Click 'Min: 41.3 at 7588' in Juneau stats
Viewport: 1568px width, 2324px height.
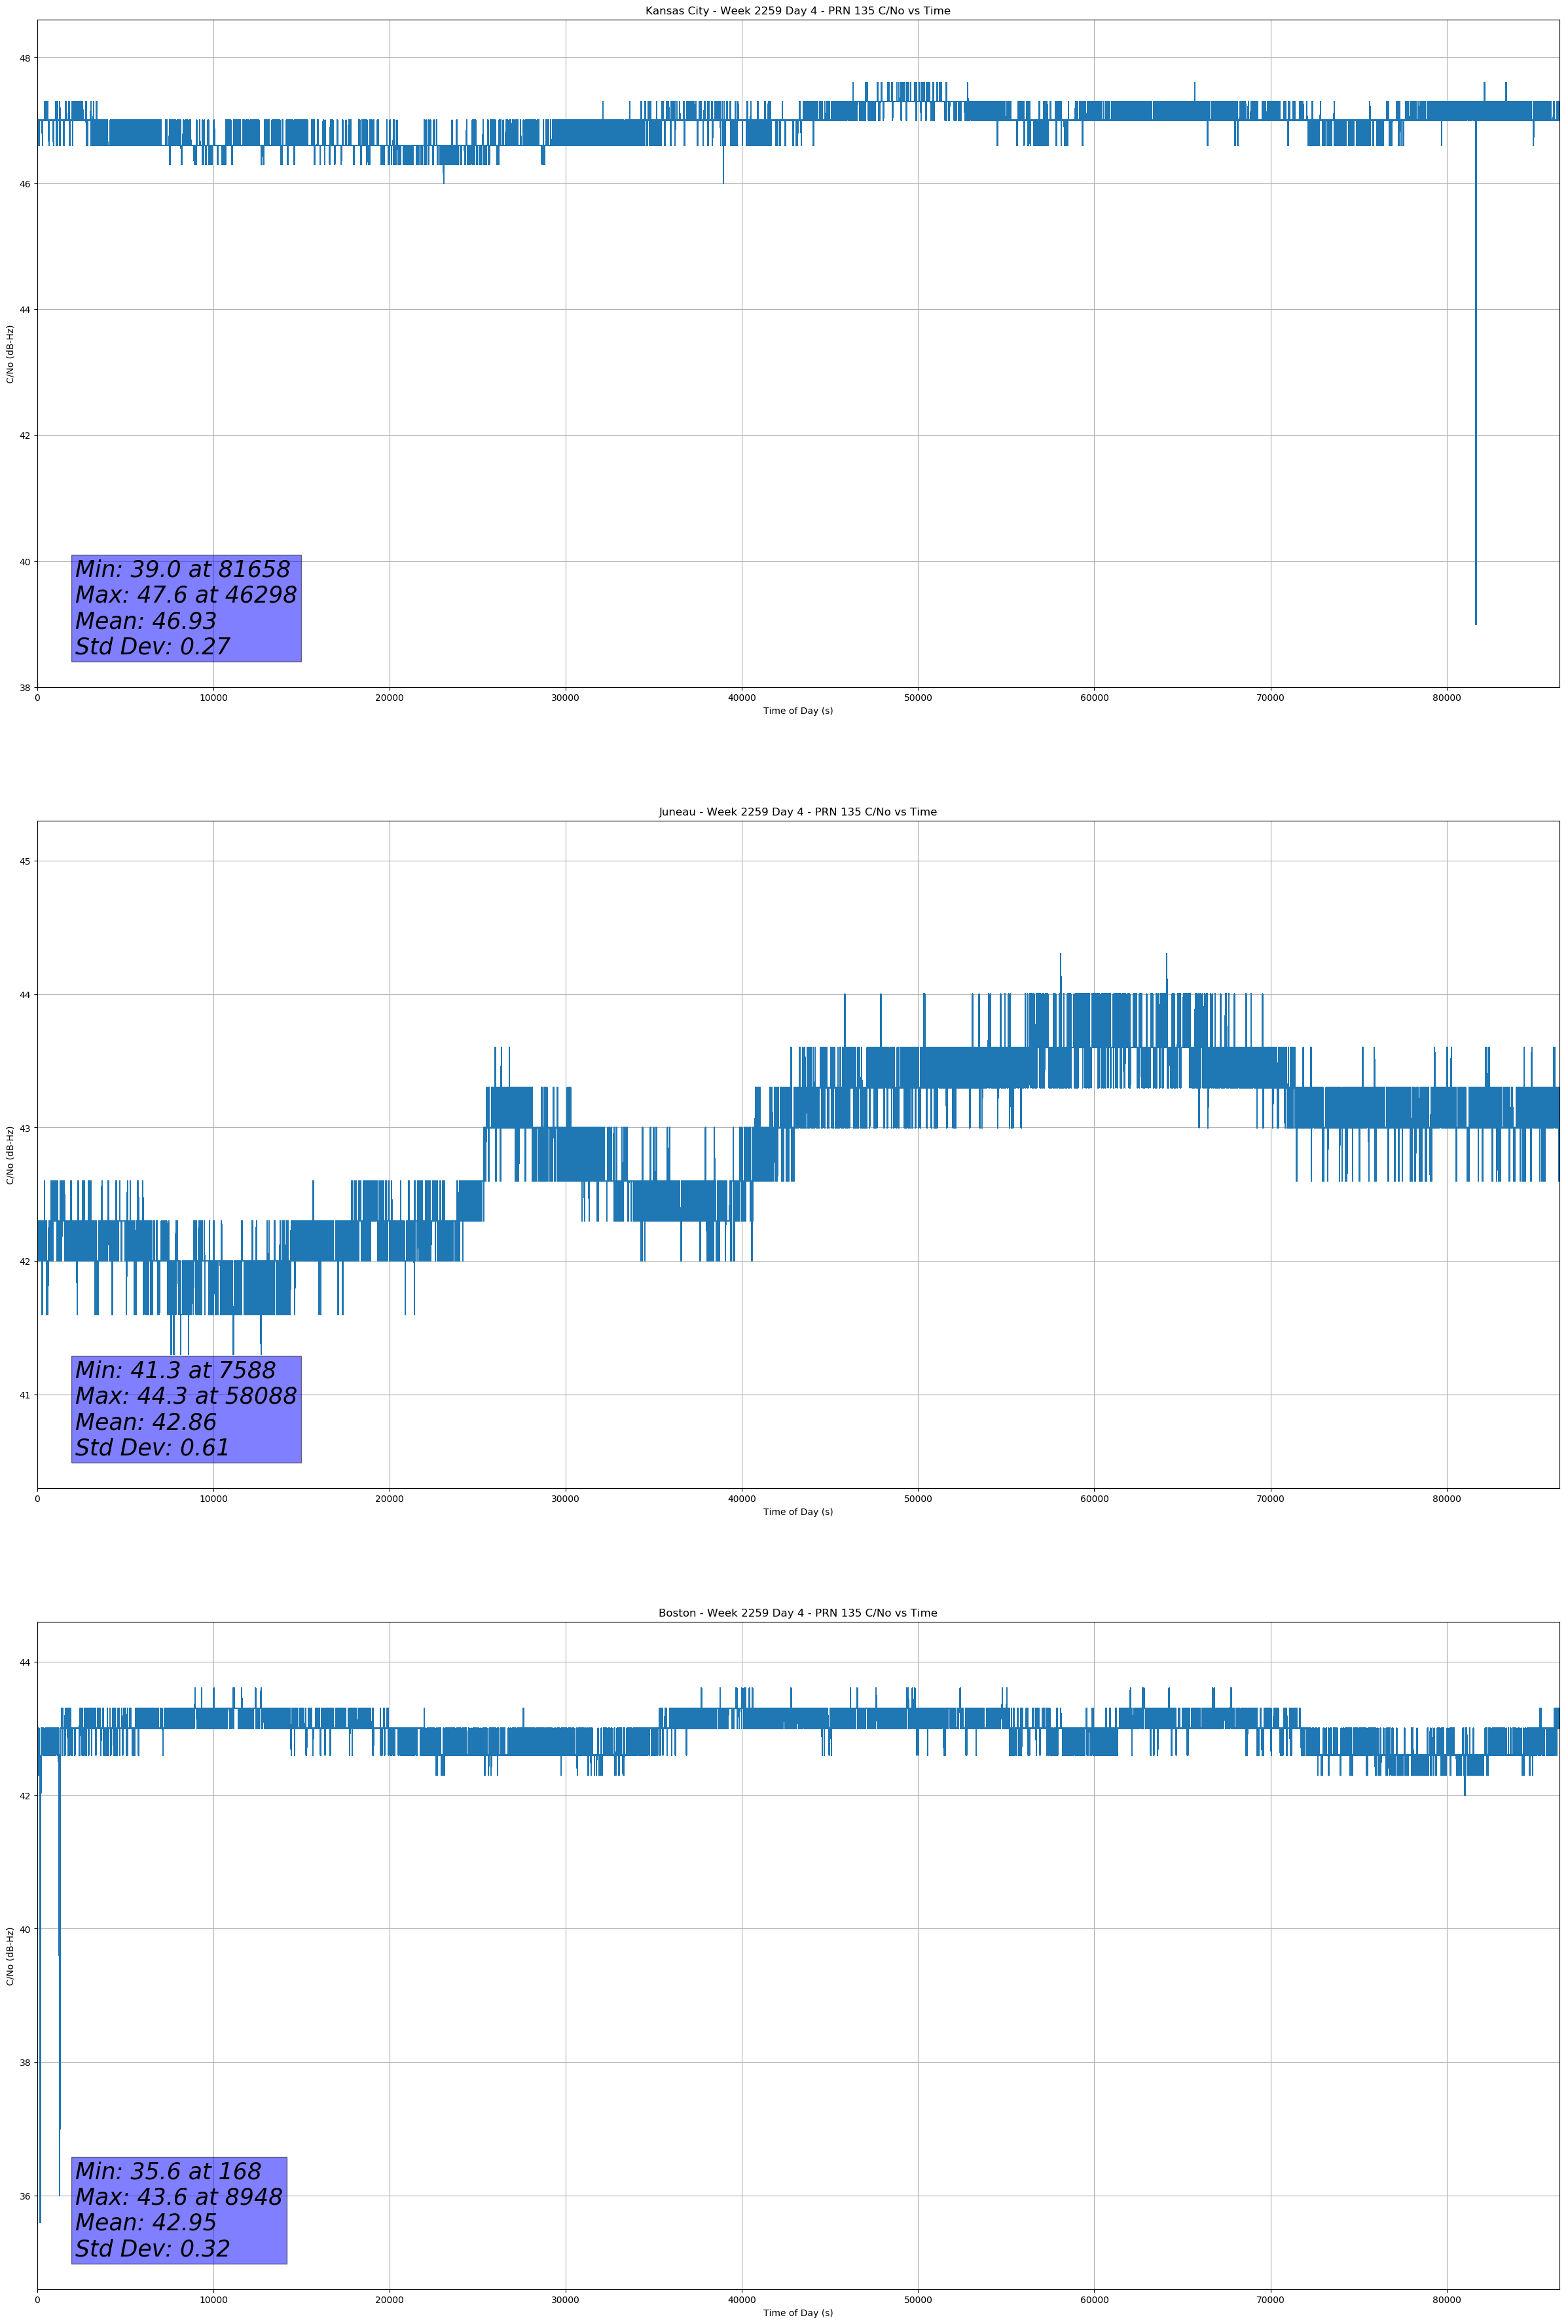pos(175,1370)
